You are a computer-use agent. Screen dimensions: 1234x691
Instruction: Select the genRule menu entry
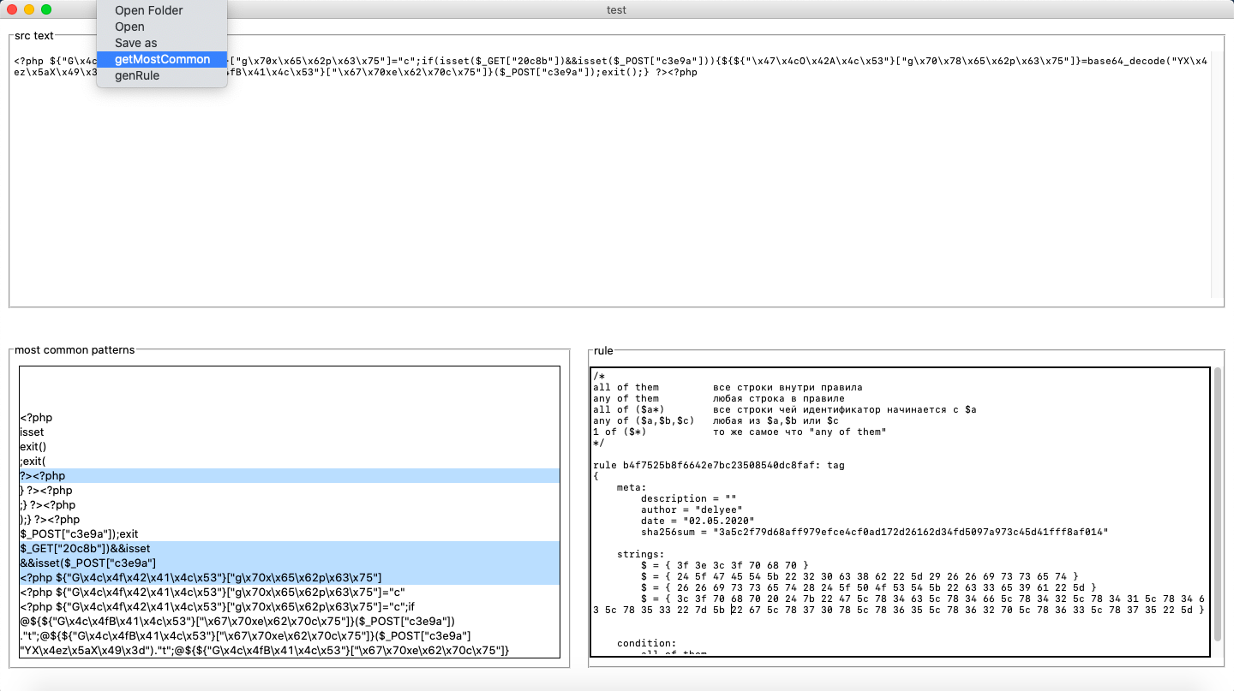(x=162, y=75)
